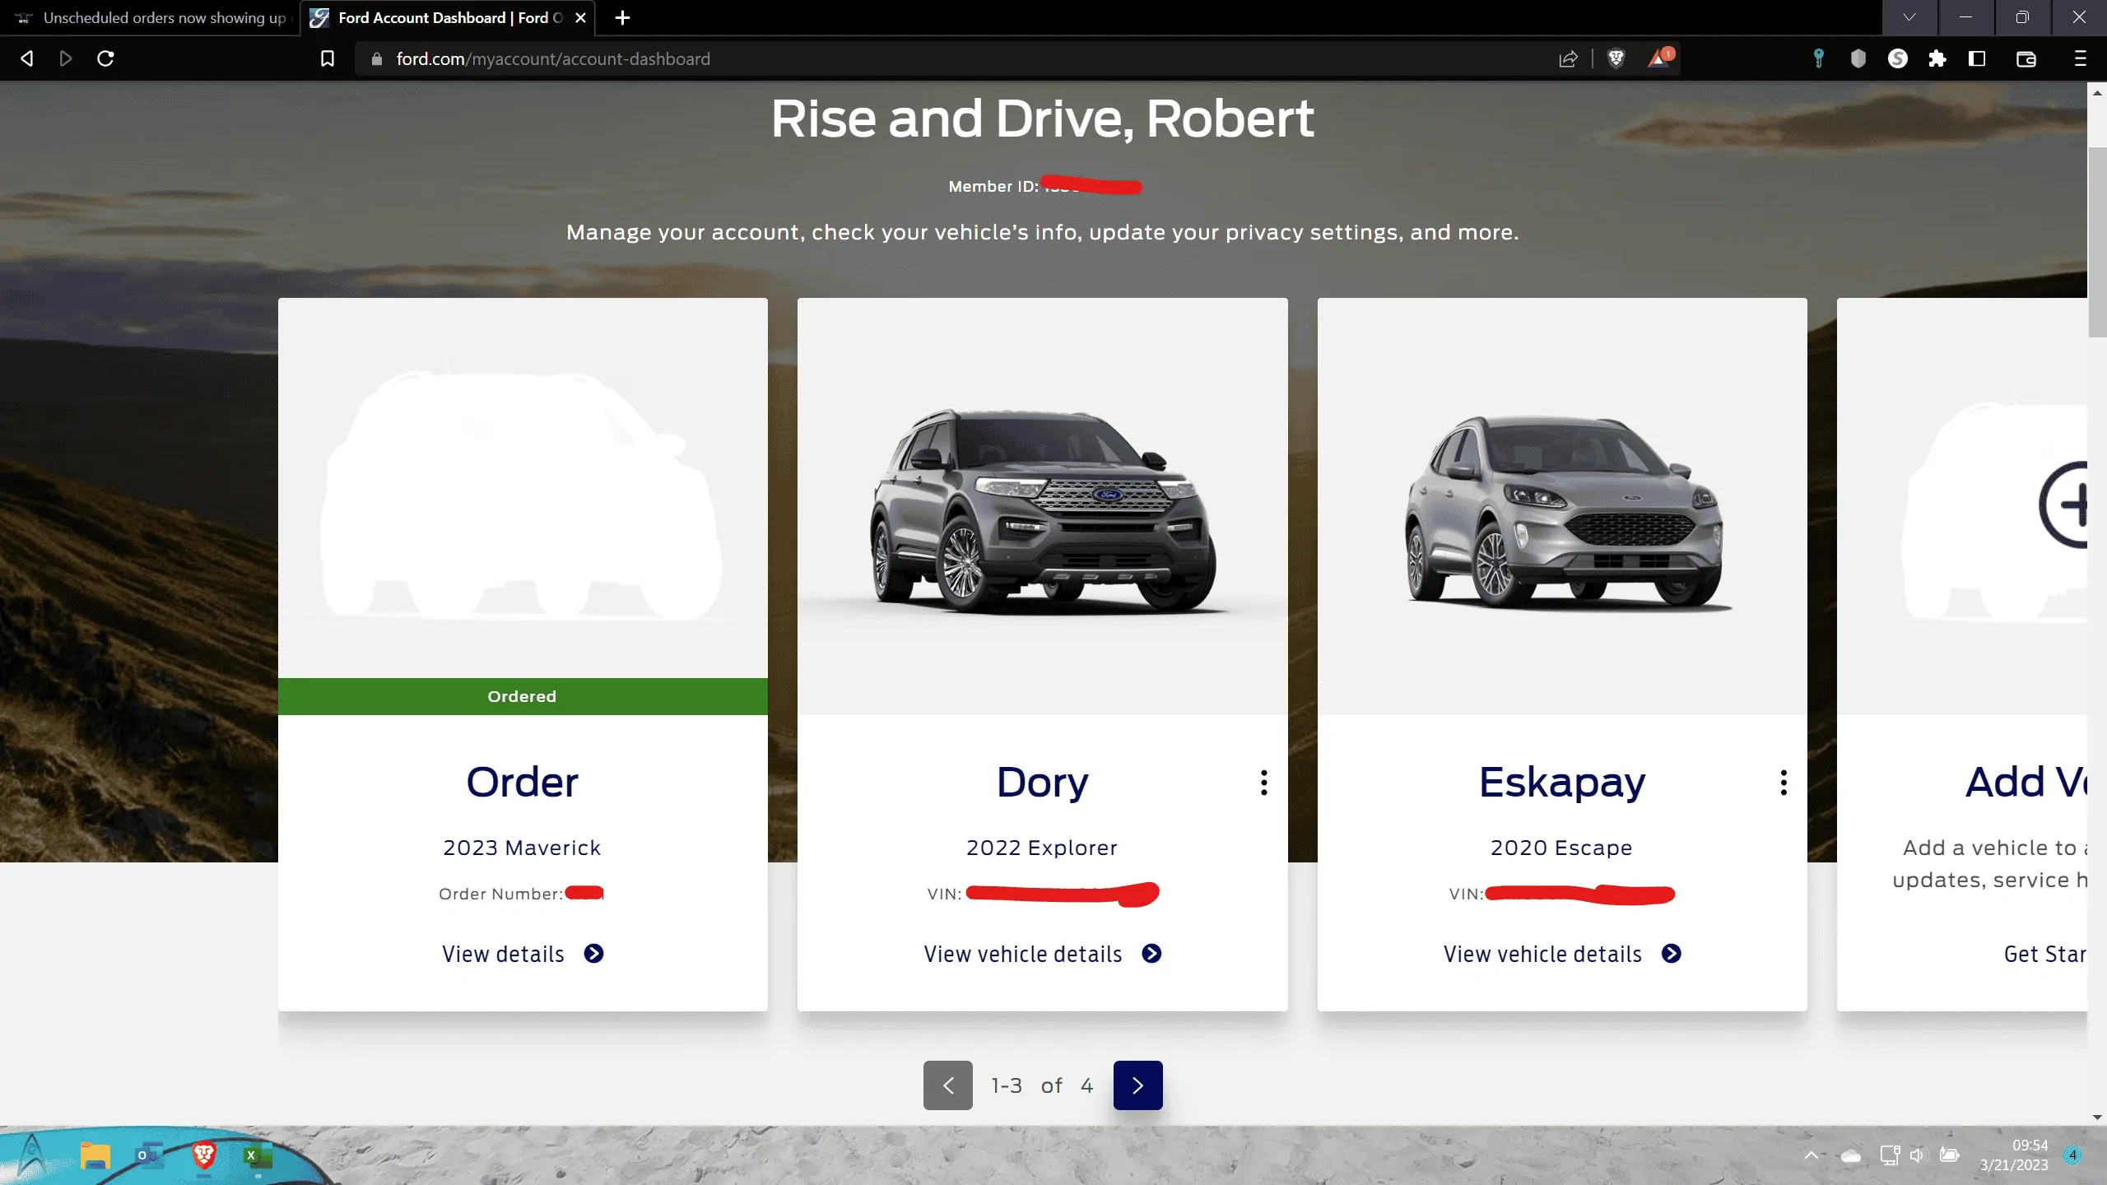
Task: Open a new browser tab
Action: [623, 17]
